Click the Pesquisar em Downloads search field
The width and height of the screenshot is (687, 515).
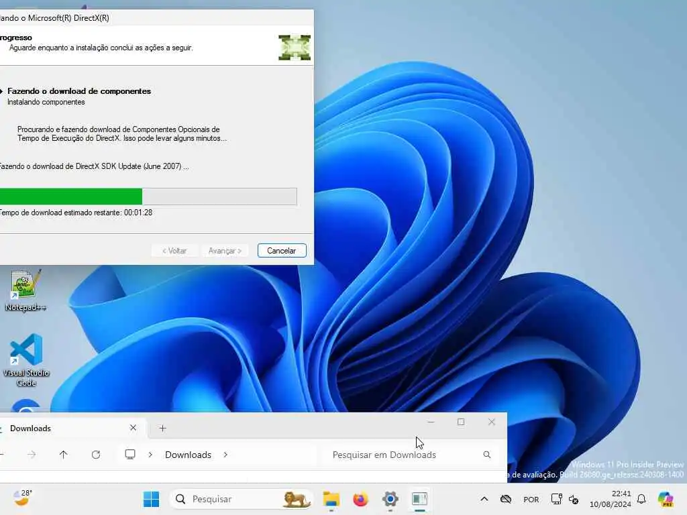pyautogui.click(x=410, y=455)
